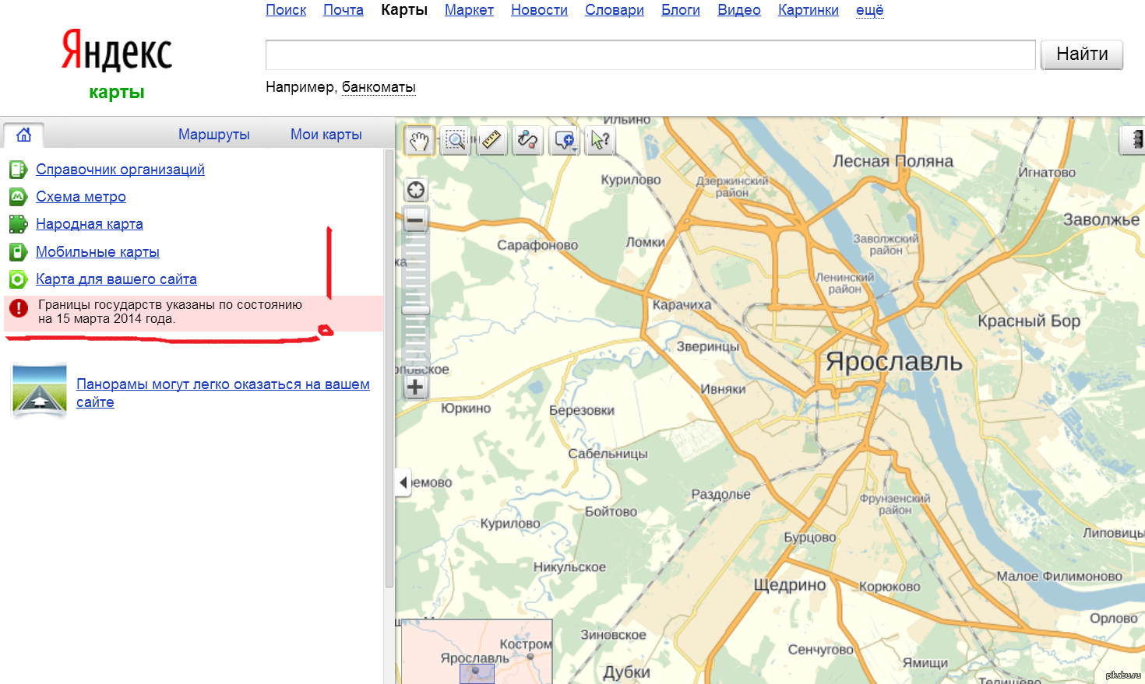Click the panorama road thumbnail
This screenshot has height=684, width=1145.
click(x=40, y=389)
